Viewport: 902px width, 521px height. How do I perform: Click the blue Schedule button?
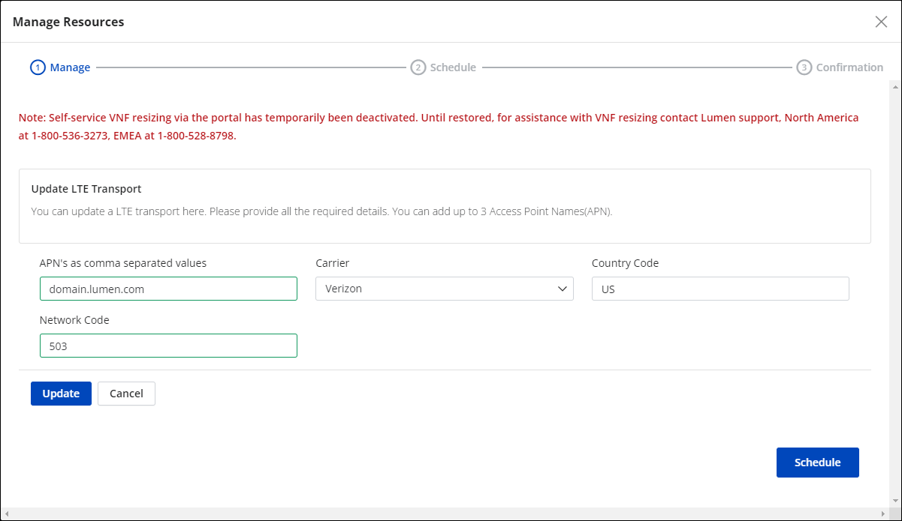pos(817,463)
